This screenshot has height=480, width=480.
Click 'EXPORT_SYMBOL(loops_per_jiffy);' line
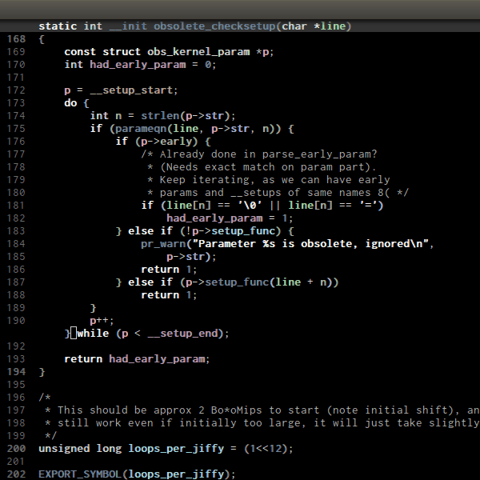pos(137,474)
